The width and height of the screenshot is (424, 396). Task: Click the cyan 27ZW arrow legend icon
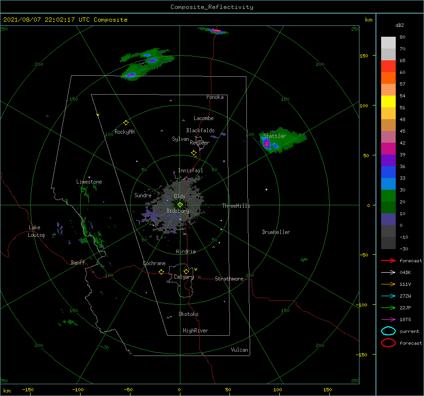coord(388,296)
